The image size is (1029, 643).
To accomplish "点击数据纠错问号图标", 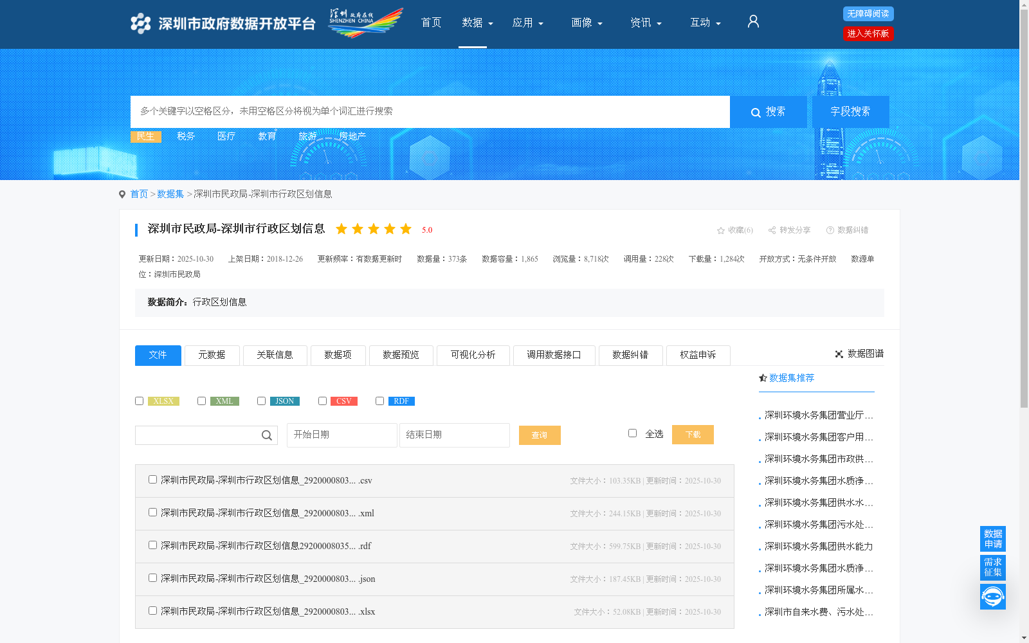I will [x=830, y=230].
